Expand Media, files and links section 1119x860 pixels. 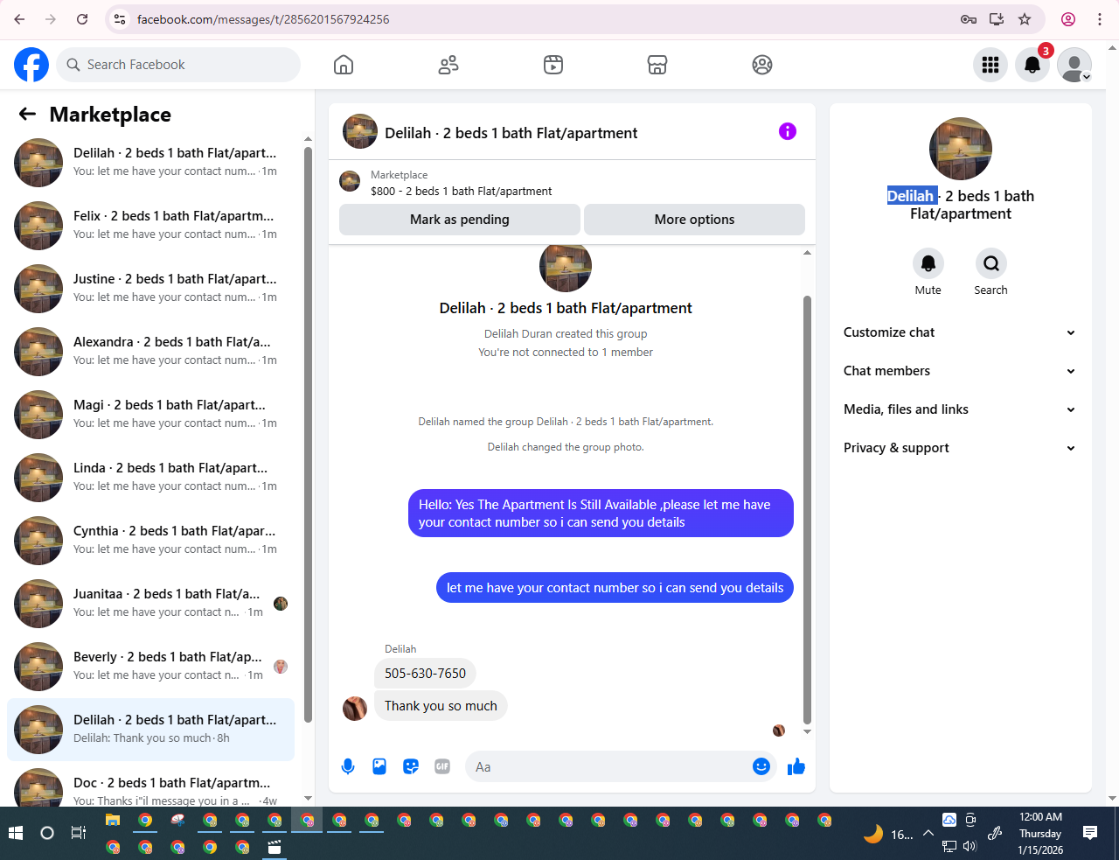(x=959, y=409)
